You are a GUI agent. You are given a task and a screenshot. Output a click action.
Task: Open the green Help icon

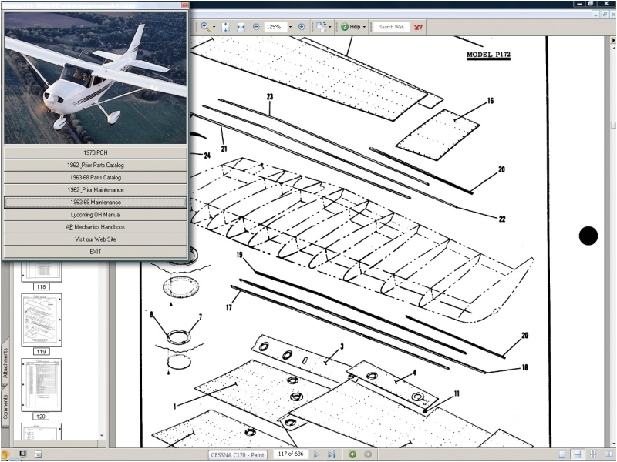click(344, 26)
